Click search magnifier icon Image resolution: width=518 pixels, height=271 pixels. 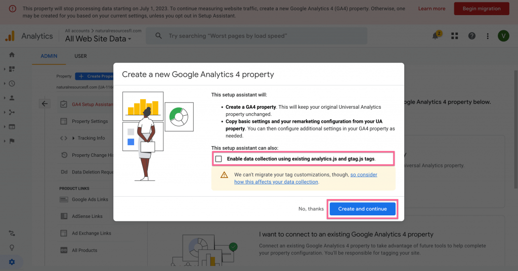[158, 36]
